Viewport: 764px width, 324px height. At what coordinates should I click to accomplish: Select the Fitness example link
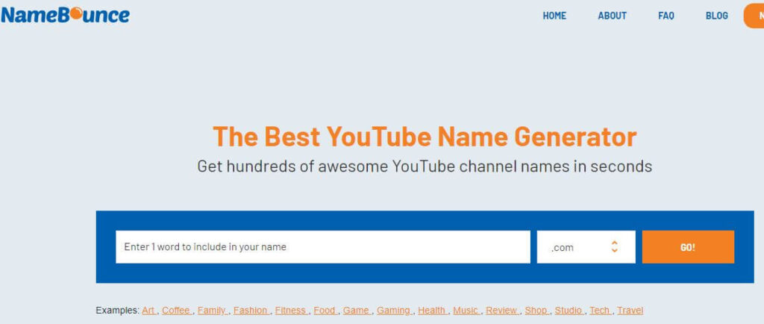tap(291, 311)
